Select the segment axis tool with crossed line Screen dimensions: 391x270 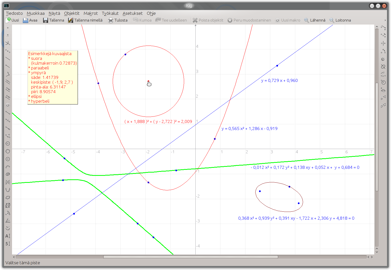pos(8,120)
